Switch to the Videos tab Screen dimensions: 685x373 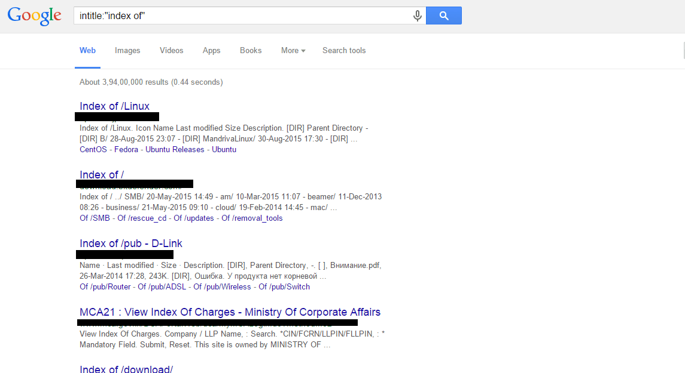(x=171, y=51)
